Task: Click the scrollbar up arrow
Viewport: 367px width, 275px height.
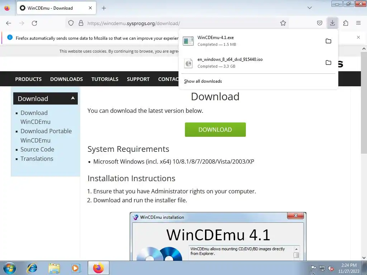Action: click(364, 49)
